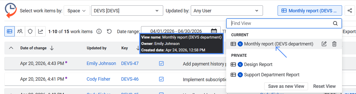The image size is (356, 94).
Task: Click the EJ avatar beside Design Report
Action: coord(240,64)
